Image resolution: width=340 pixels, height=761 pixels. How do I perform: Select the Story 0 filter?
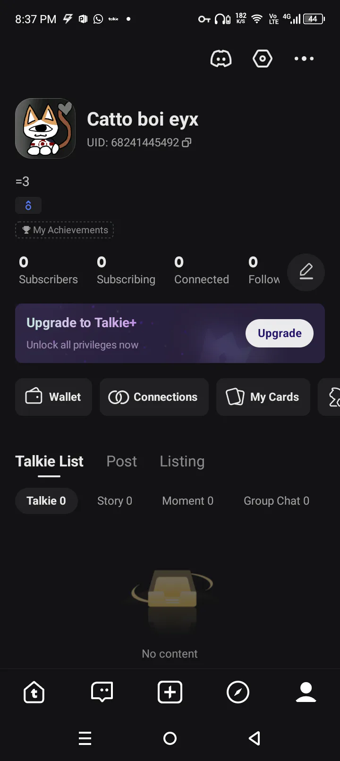coord(115,501)
